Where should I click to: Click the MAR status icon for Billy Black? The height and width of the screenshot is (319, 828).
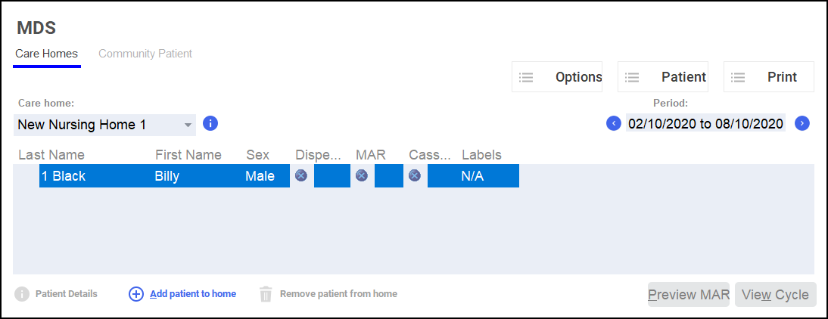[362, 175]
